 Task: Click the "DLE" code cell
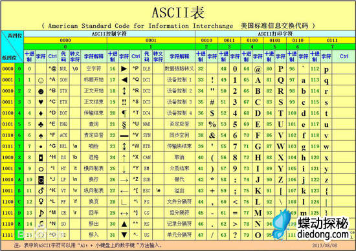click(x=147, y=69)
